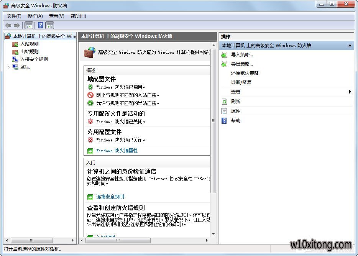Screen dimensions: 358x256
Task: Click 诊断/修复 action
Action: 241,82
